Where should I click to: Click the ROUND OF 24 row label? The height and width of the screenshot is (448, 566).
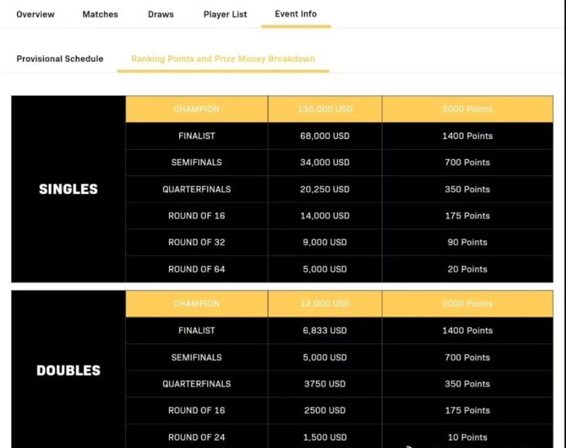click(196, 437)
